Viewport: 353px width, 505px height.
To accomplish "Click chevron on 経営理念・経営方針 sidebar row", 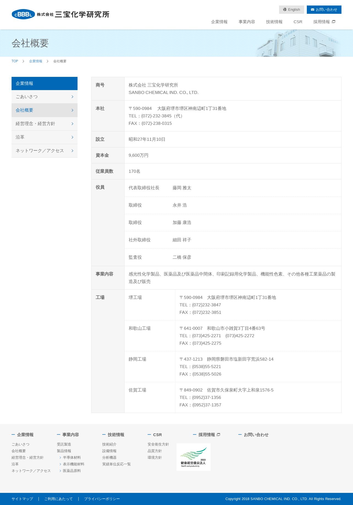I will (72, 124).
